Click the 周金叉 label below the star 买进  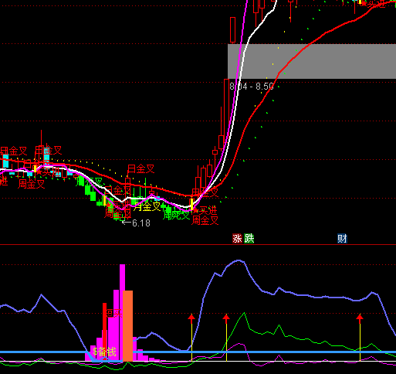click(x=205, y=220)
